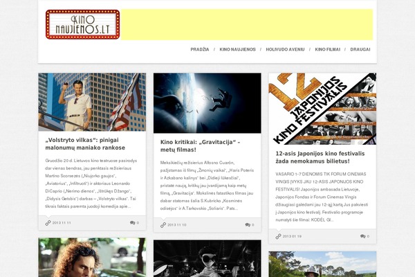Open article „Volstryto vilkas“: pinigai malonumų maniako rankose

tap(85, 144)
